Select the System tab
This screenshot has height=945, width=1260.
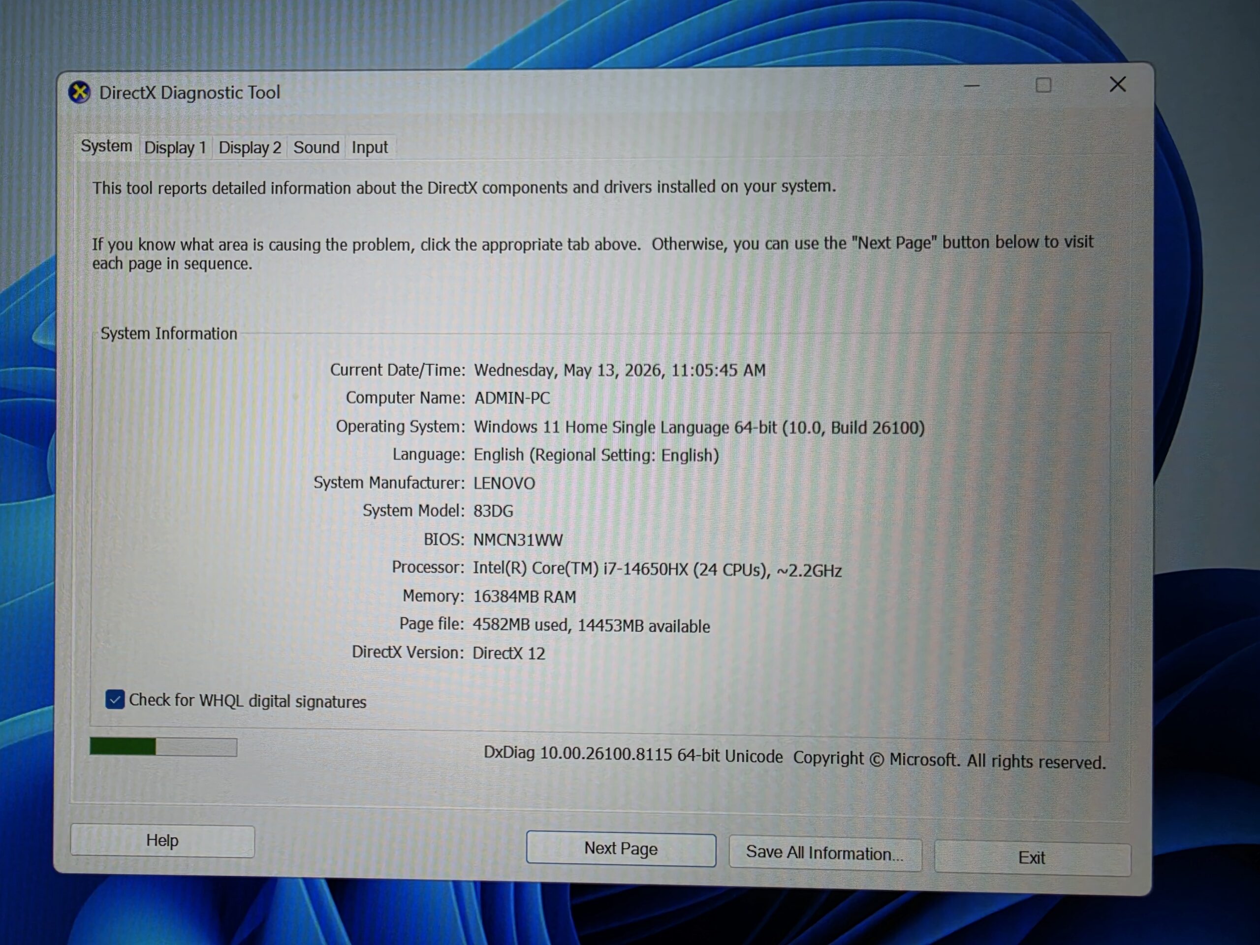(106, 146)
